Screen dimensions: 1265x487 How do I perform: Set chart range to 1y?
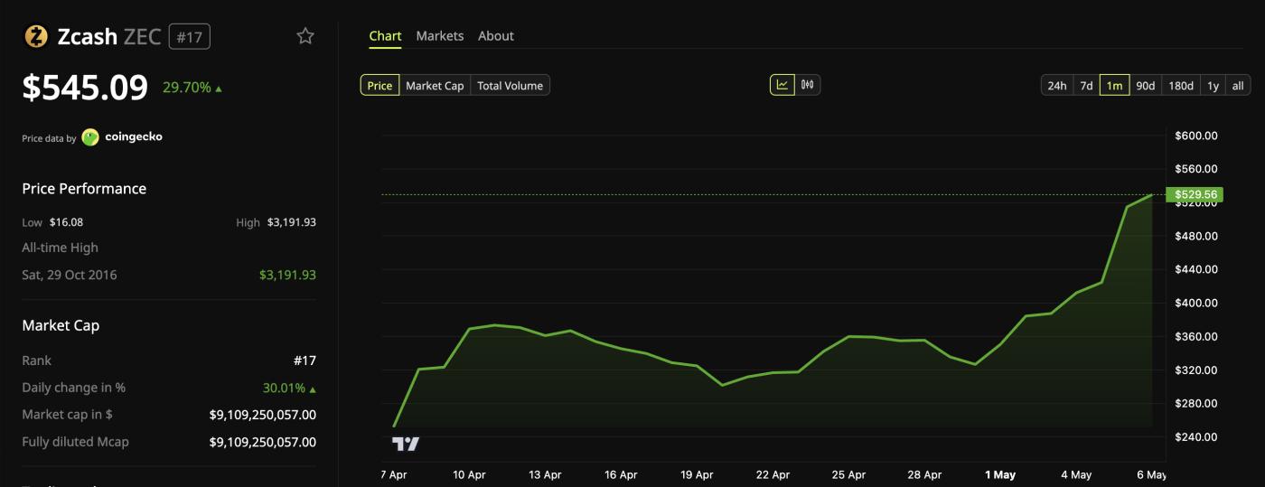[1213, 86]
